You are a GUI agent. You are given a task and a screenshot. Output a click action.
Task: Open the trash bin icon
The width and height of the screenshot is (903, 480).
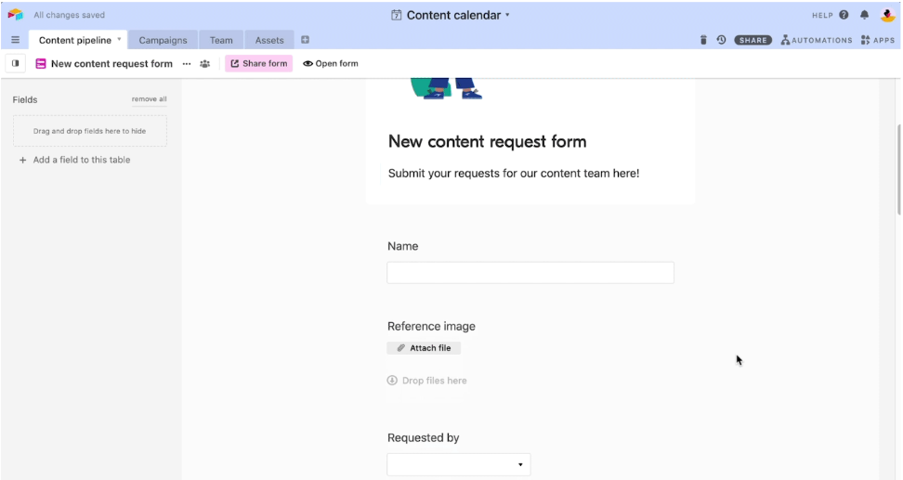pos(703,40)
